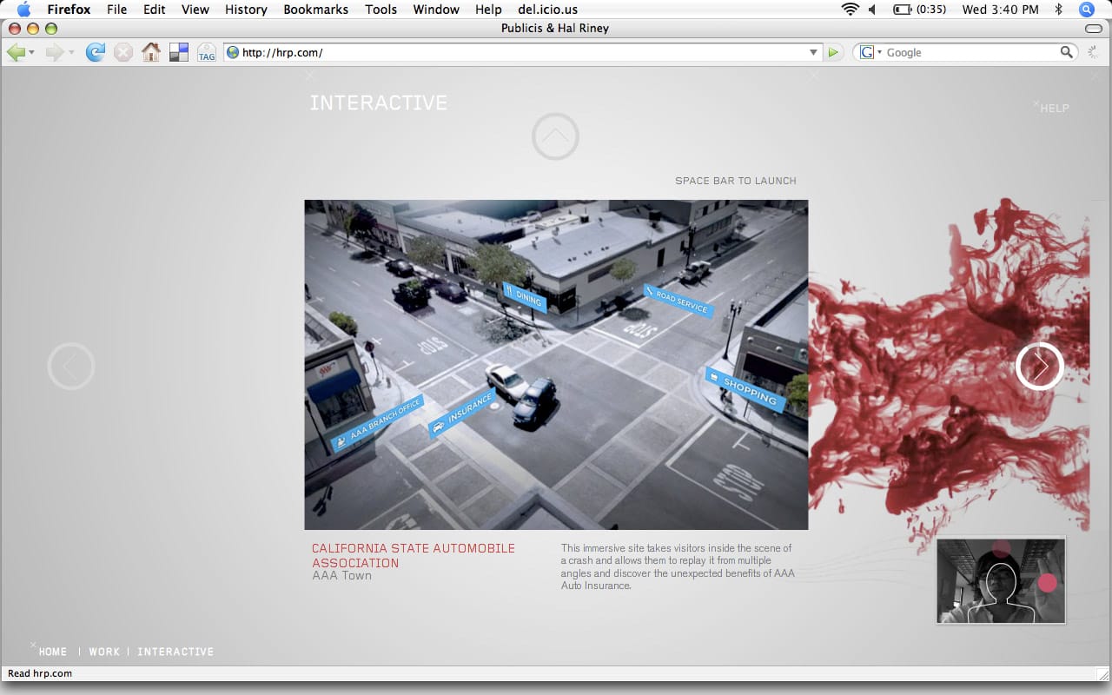
Task: Click the up arrow circle above the image
Action: click(x=555, y=136)
